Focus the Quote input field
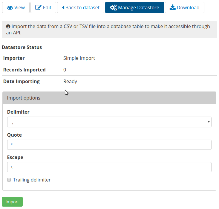Viewport: 219px width, 209px height. click(109, 145)
